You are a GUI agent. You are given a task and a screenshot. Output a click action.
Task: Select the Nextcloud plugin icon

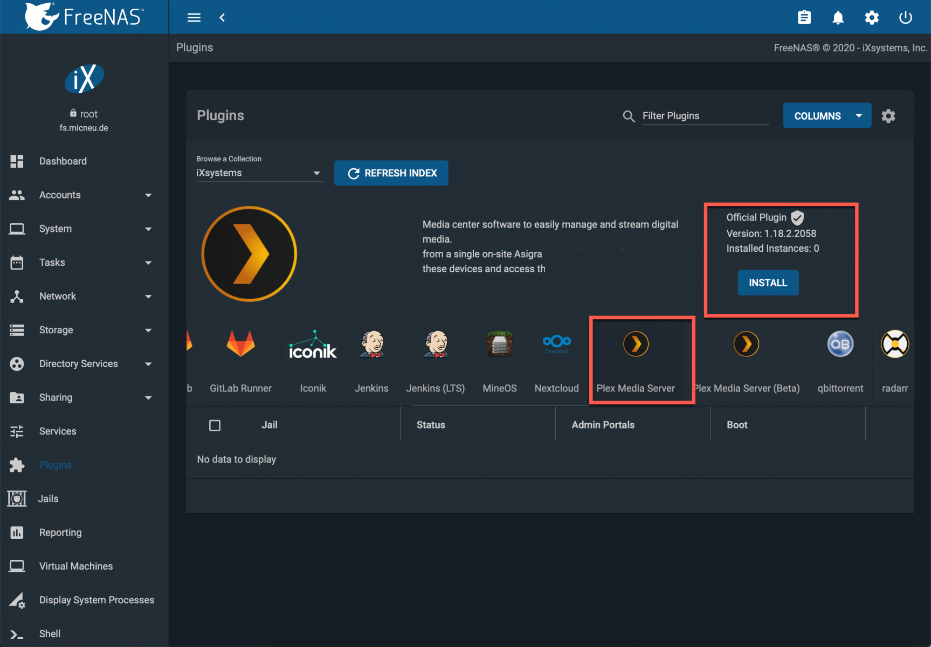(557, 343)
